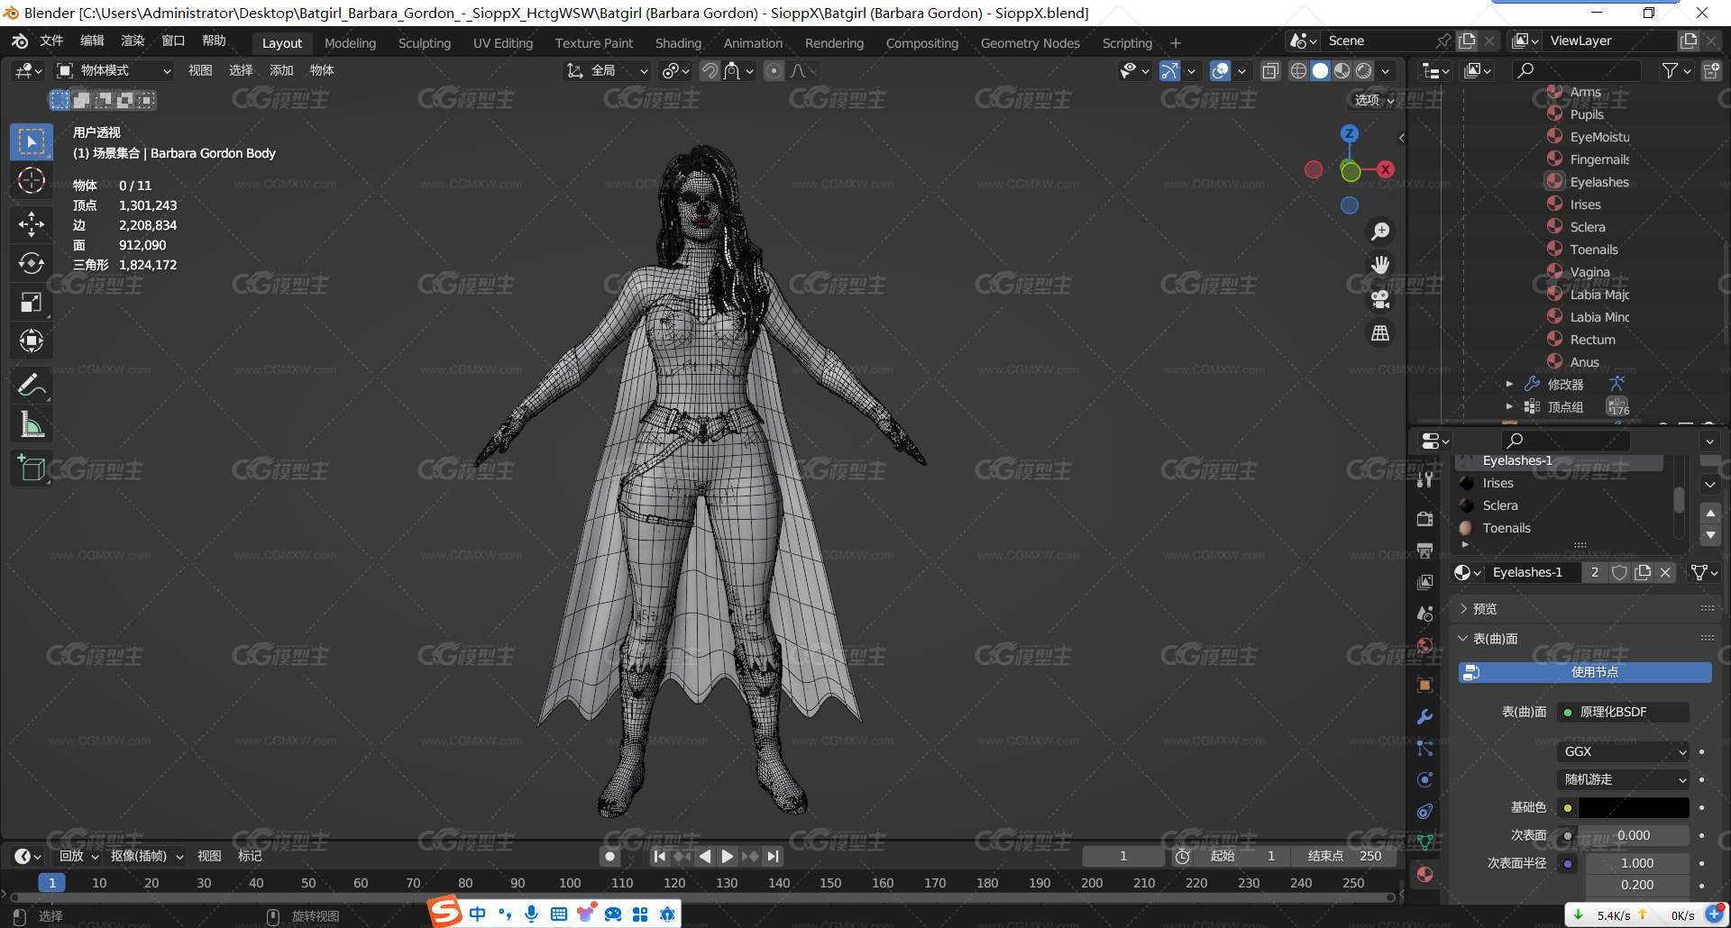
Task: Switch to the Modeling workspace tab
Action: click(350, 43)
